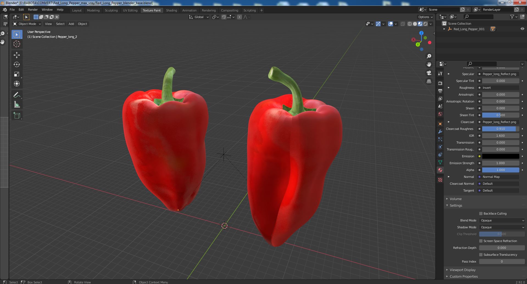Toggle viewport overlays display
527x284 pixels.
[391, 24]
